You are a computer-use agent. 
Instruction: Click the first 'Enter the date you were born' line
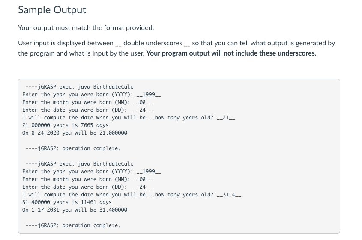click(x=74, y=110)
